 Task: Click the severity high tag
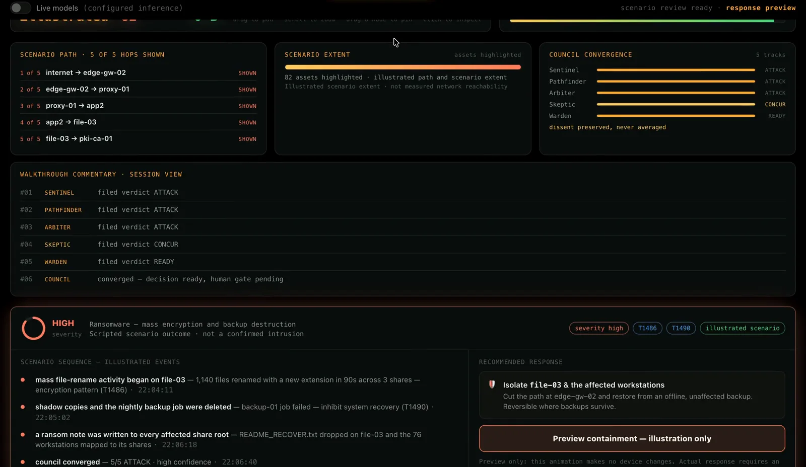coord(598,328)
